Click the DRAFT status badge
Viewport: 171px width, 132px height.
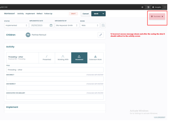point(73,14)
